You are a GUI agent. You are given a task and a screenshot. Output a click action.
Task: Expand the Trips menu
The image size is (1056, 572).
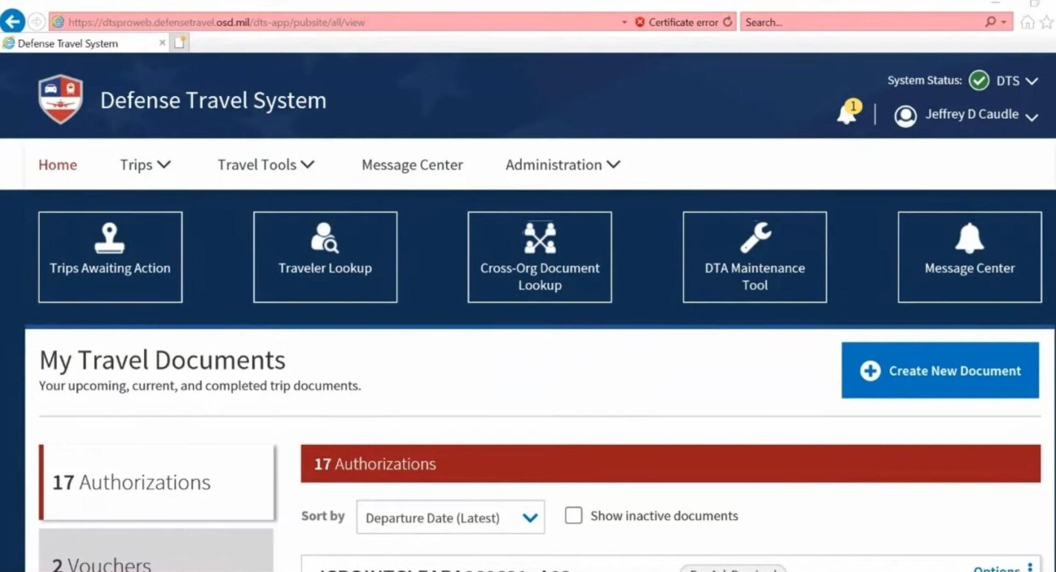click(144, 165)
